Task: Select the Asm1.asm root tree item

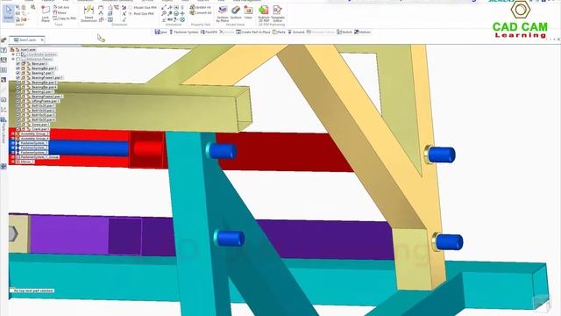Action: coord(28,50)
